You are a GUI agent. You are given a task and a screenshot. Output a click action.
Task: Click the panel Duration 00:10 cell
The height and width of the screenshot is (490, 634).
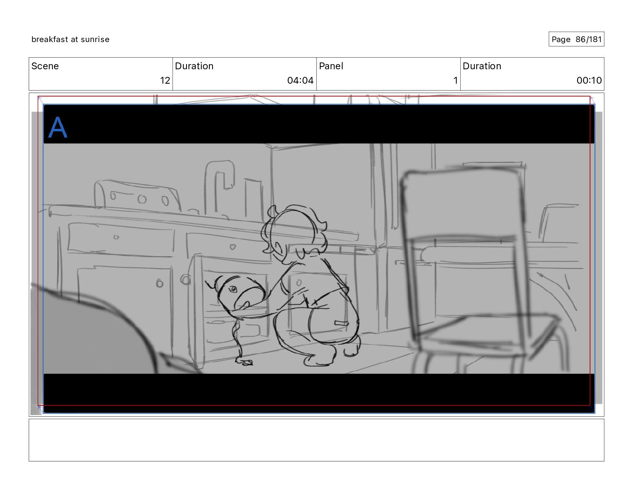point(532,74)
